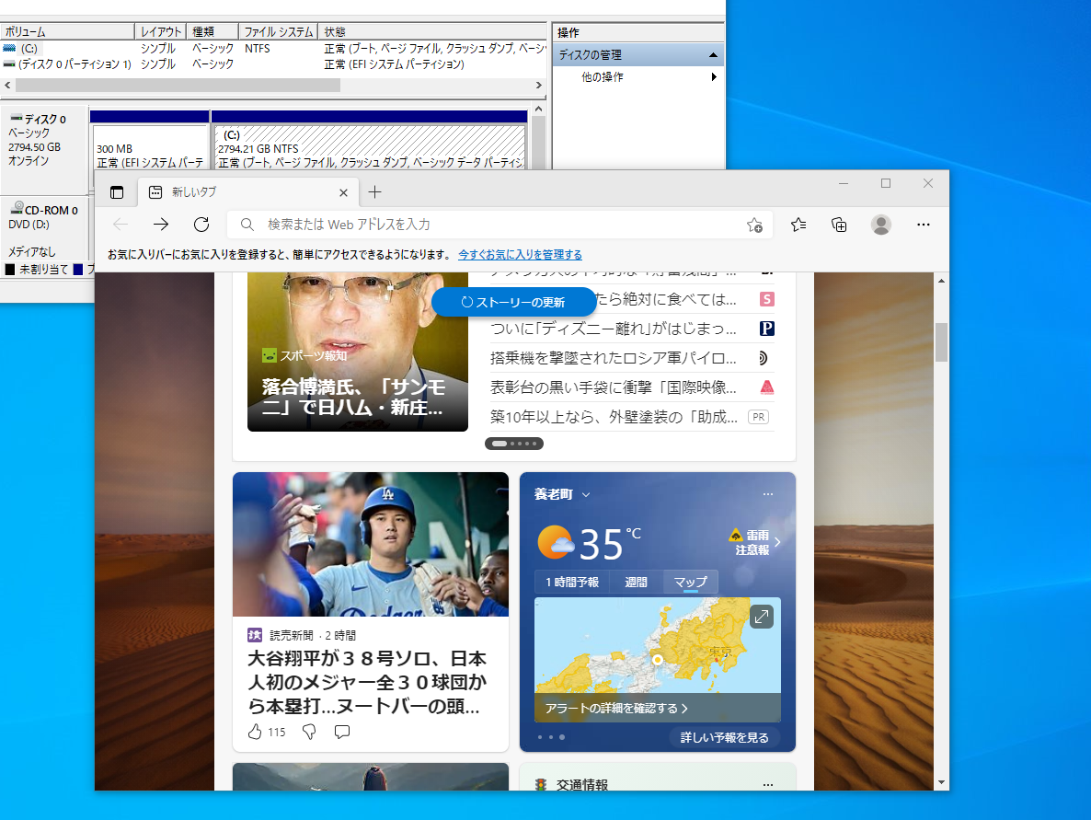
Task: Click the add-to-favorites star icon in address bar
Action: point(754,225)
